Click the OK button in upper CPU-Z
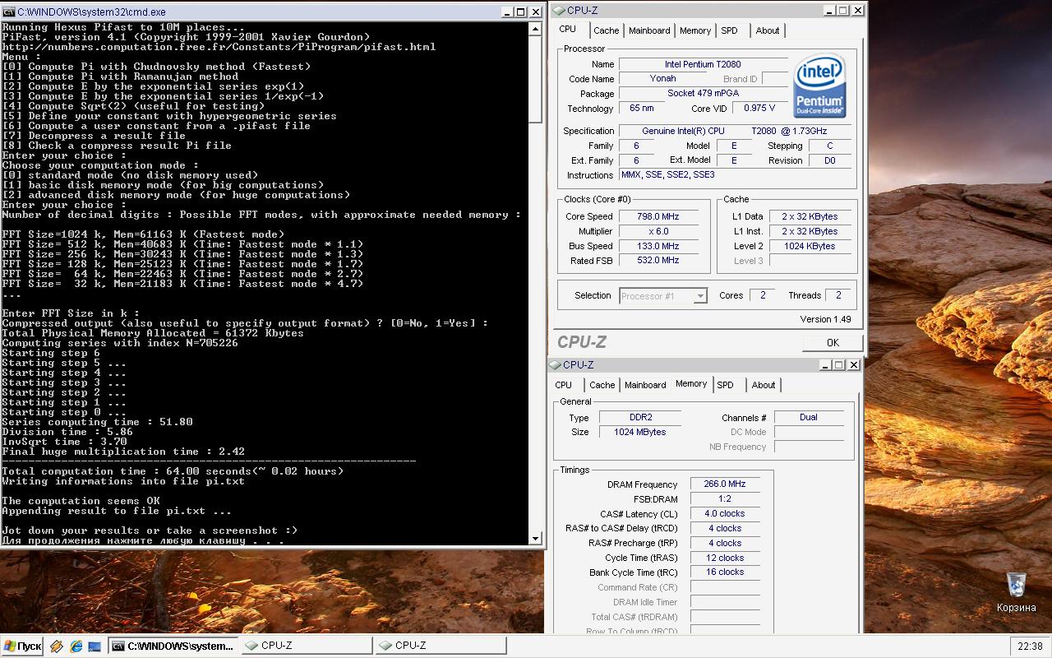The width and height of the screenshot is (1052, 658). click(x=833, y=343)
